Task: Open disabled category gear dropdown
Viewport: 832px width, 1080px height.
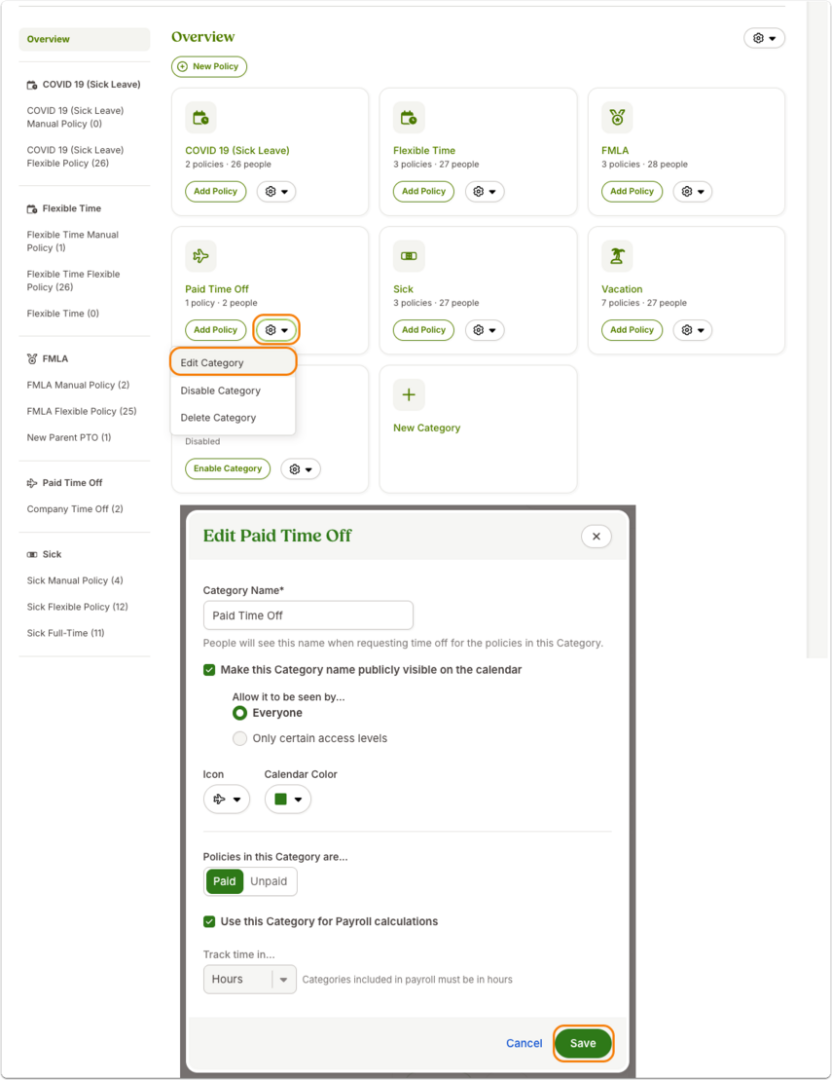Action: pos(301,469)
